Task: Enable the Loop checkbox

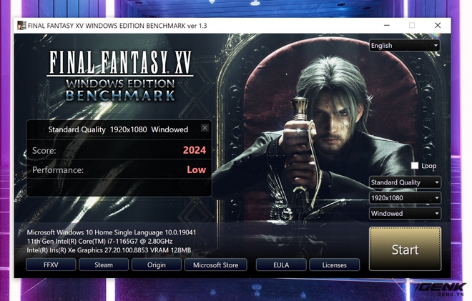Action: point(415,166)
